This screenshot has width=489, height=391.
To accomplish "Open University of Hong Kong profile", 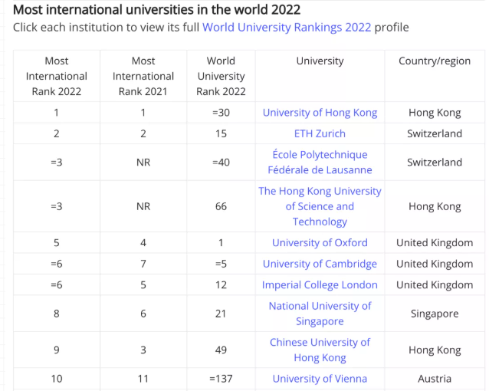I will pyautogui.click(x=320, y=113).
